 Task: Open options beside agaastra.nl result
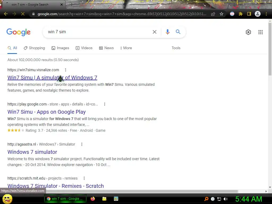[82, 144]
